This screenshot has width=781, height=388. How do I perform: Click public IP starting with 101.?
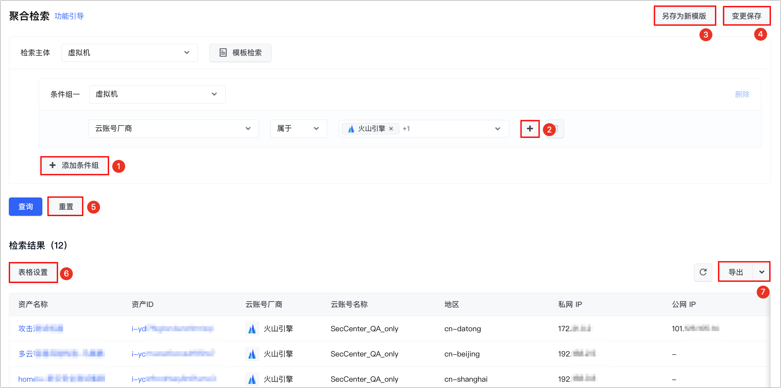tap(696, 329)
